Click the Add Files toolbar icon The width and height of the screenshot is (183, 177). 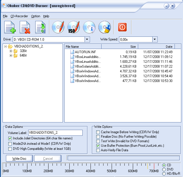(x=10, y=27)
